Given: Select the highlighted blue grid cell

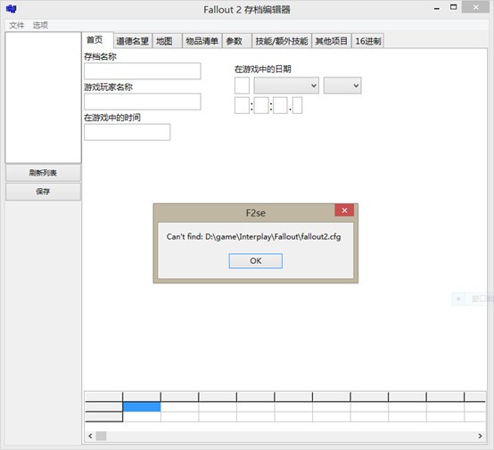Looking at the screenshot, I should coord(142,407).
